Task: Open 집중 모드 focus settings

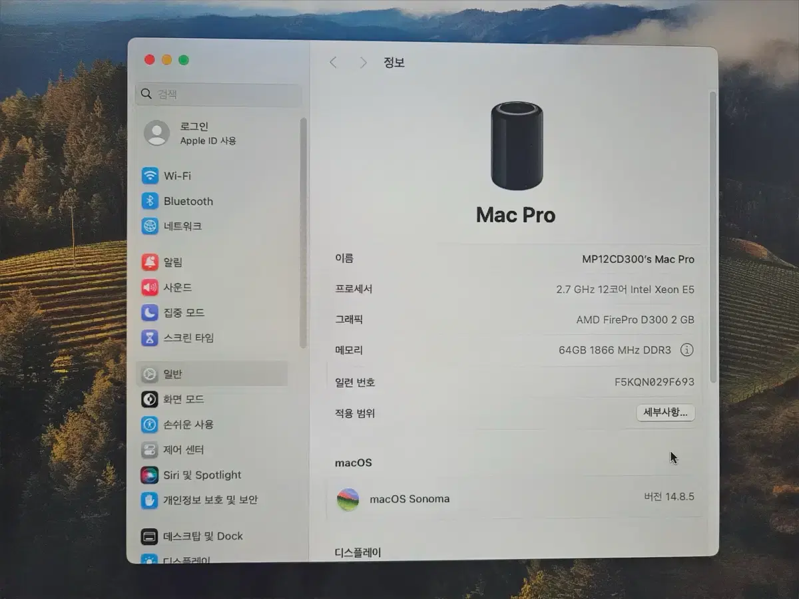Action: [212, 312]
